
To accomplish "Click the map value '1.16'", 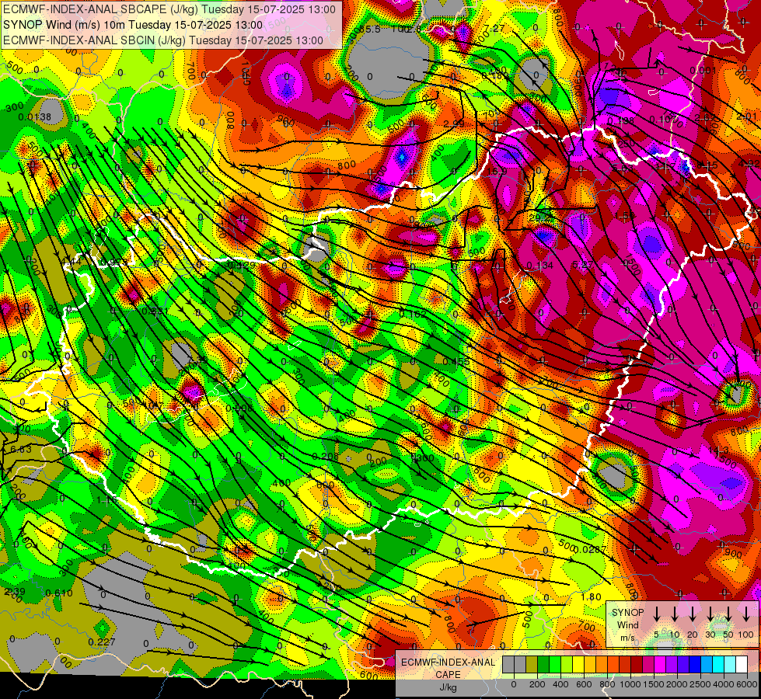I will pos(106,500).
